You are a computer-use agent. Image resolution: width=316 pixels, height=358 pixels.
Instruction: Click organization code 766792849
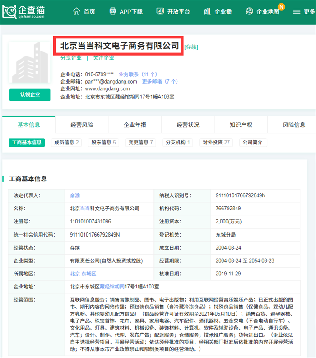pos(228,209)
